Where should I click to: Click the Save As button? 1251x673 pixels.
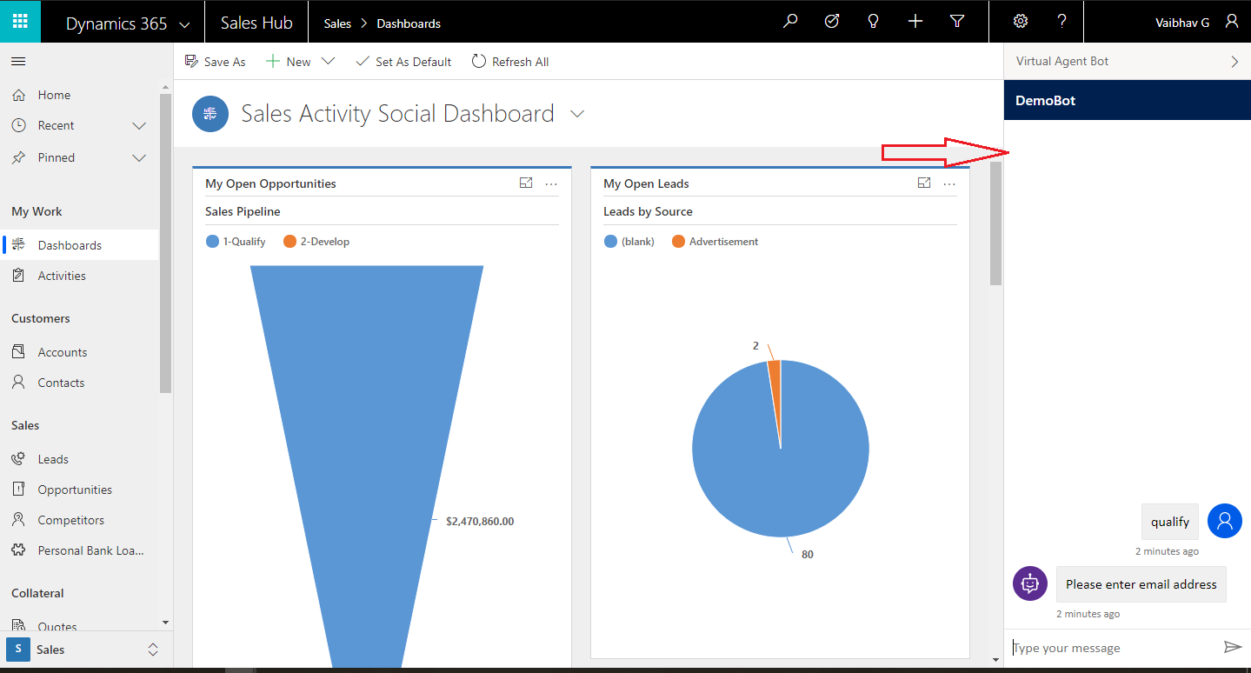tap(216, 62)
